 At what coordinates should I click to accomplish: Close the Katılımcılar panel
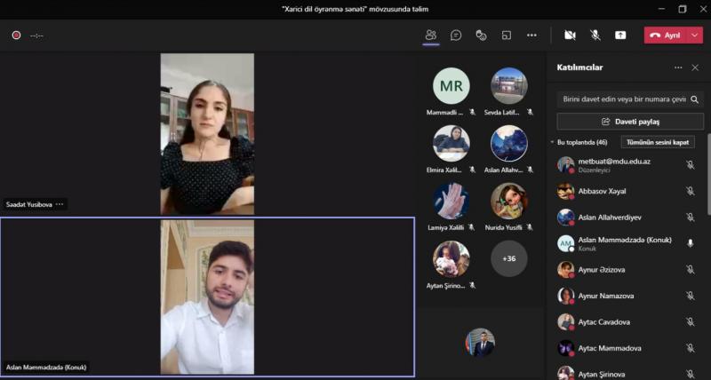pyautogui.click(x=695, y=67)
